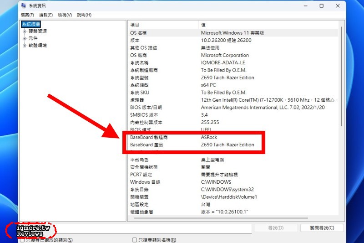The height and width of the screenshot is (243, 364).
Task: Select the 版本 row with 10.0.26200
Action: (233, 40)
